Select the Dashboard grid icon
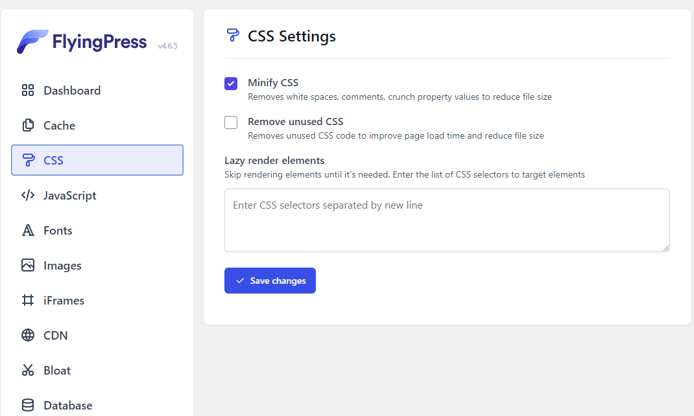Image resolution: width=694 pixels, height=416 pixels. [x=27, y=90]
